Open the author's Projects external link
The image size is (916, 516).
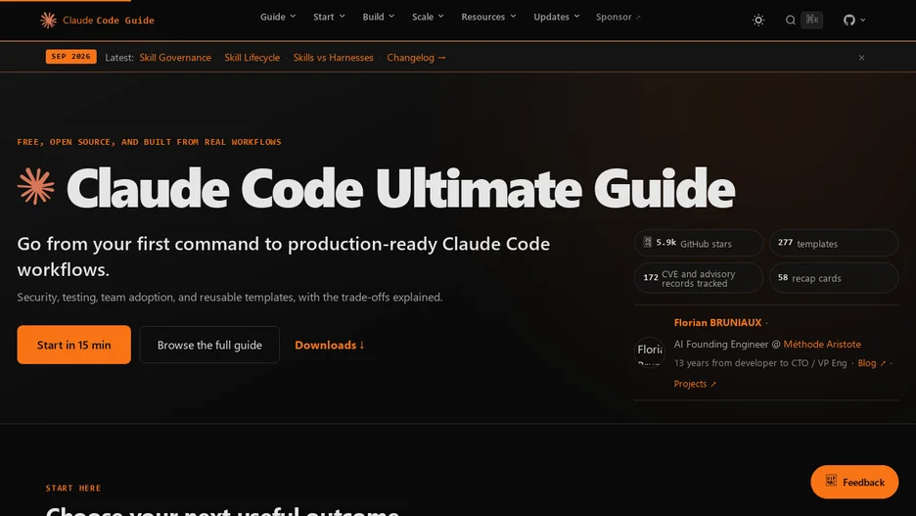click(x=695, y=384)
